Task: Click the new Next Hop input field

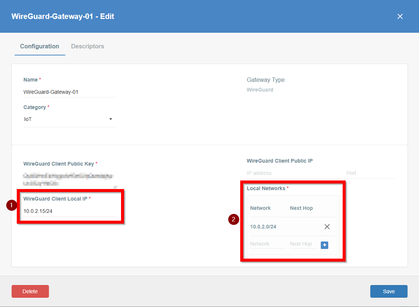Action: 304,244
